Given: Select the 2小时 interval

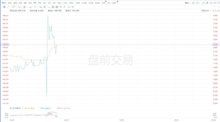Looking at the screenshot, I should (x=84, y=3).
